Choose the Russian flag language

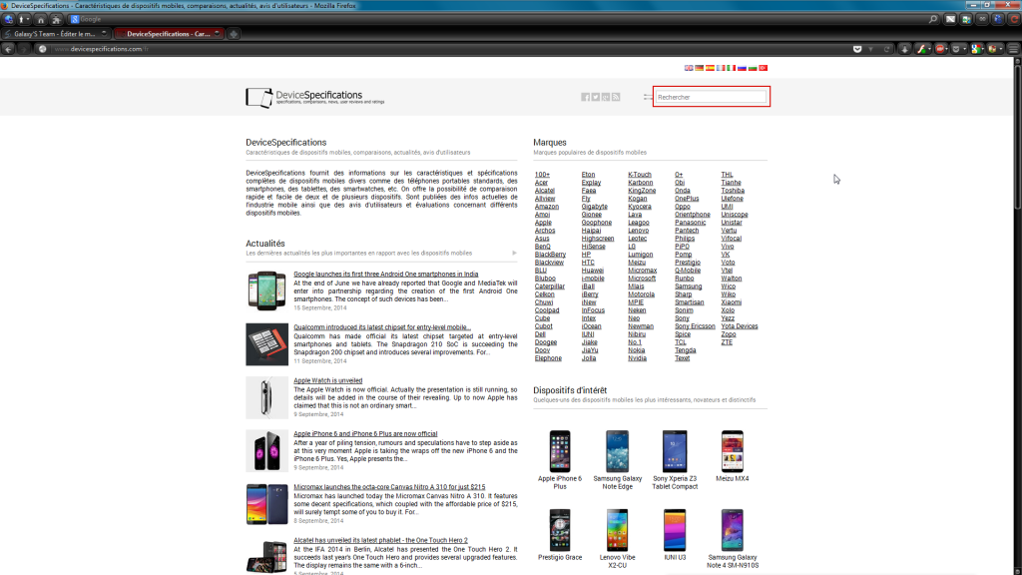742,68
